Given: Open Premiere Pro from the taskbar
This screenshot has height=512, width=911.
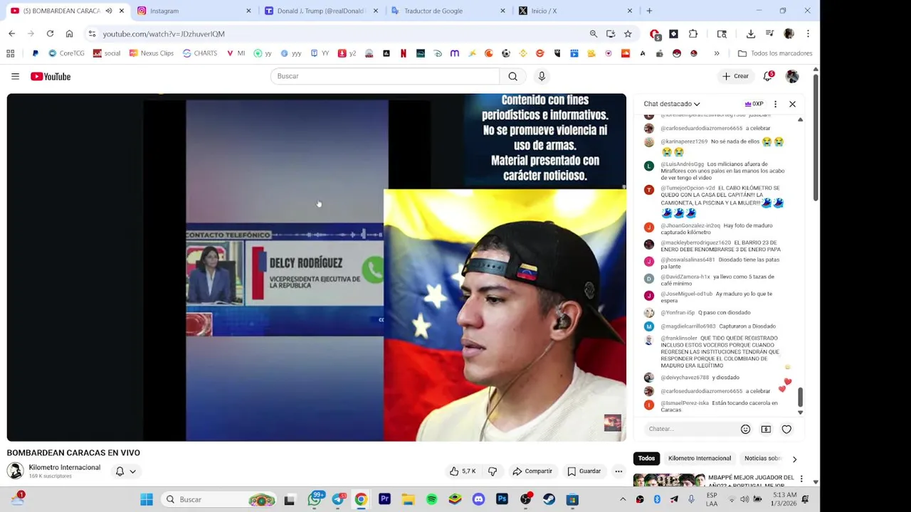Looking at the screenshot, I should point(384,499).
